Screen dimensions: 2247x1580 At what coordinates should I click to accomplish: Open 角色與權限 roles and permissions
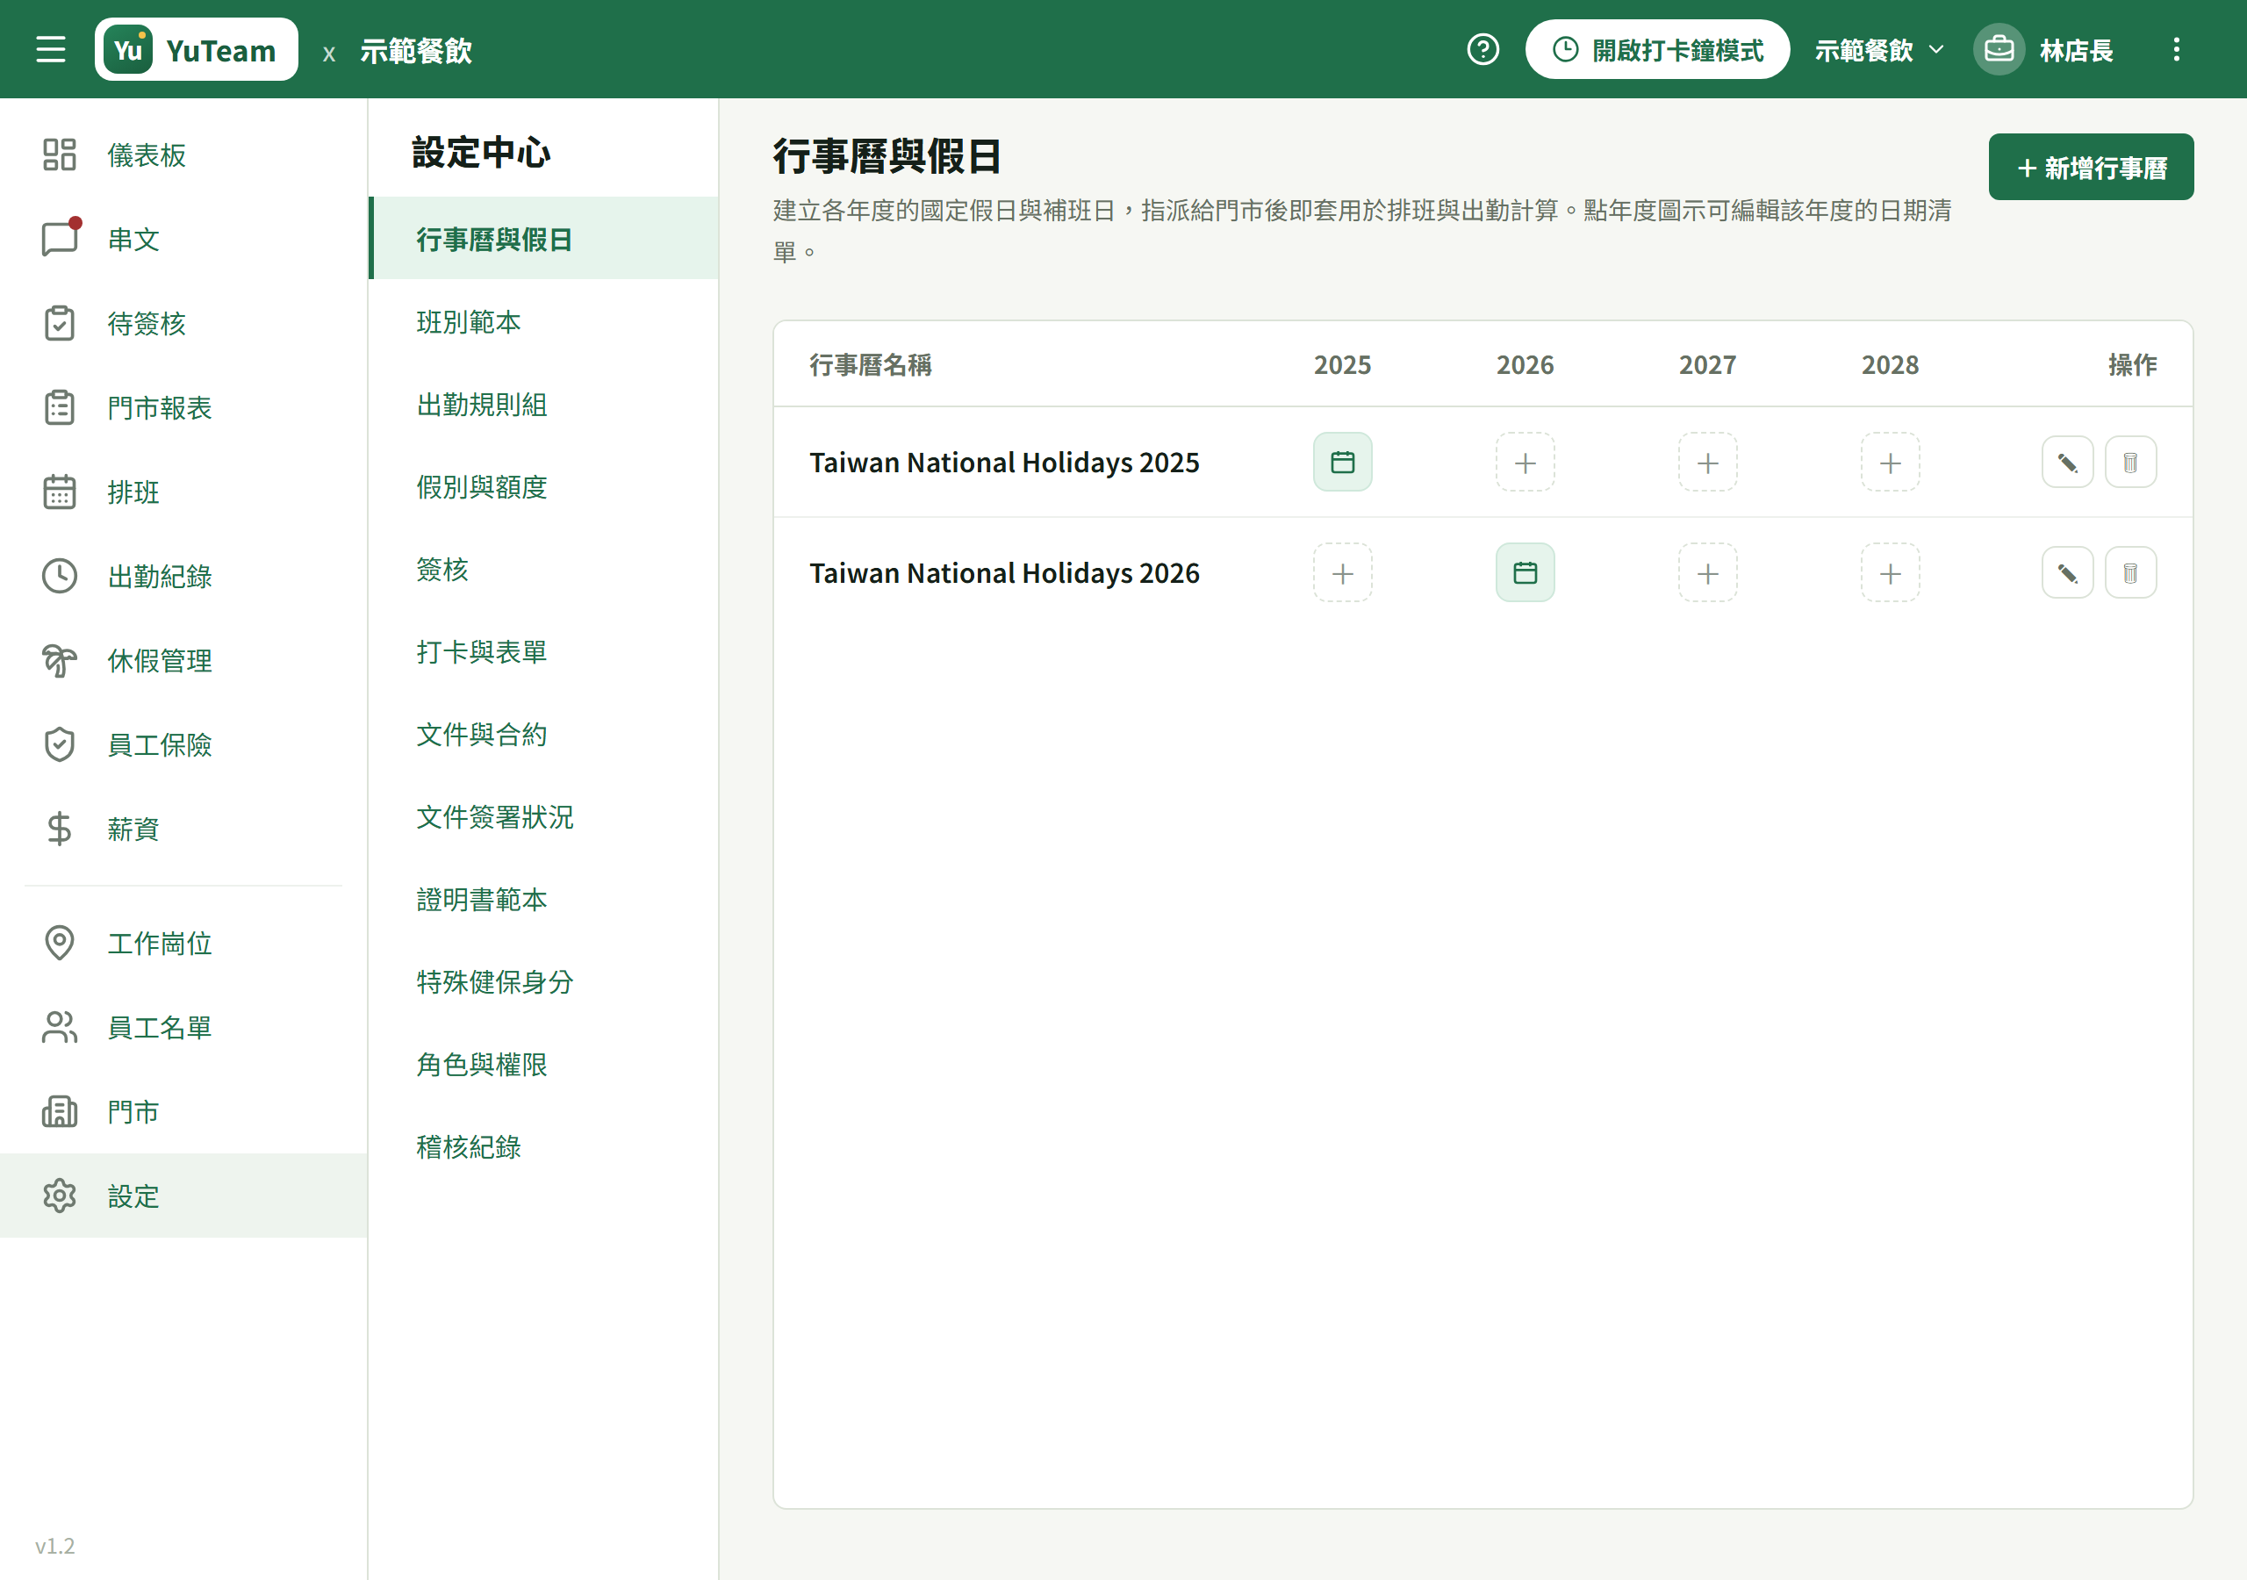coord(544,1064)
